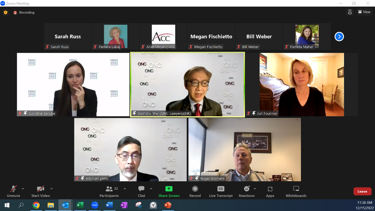
Task: Expand the arrow next to Participants
Action: coord(125,189)
